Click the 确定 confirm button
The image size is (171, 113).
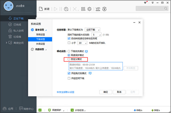click(105, 92)
